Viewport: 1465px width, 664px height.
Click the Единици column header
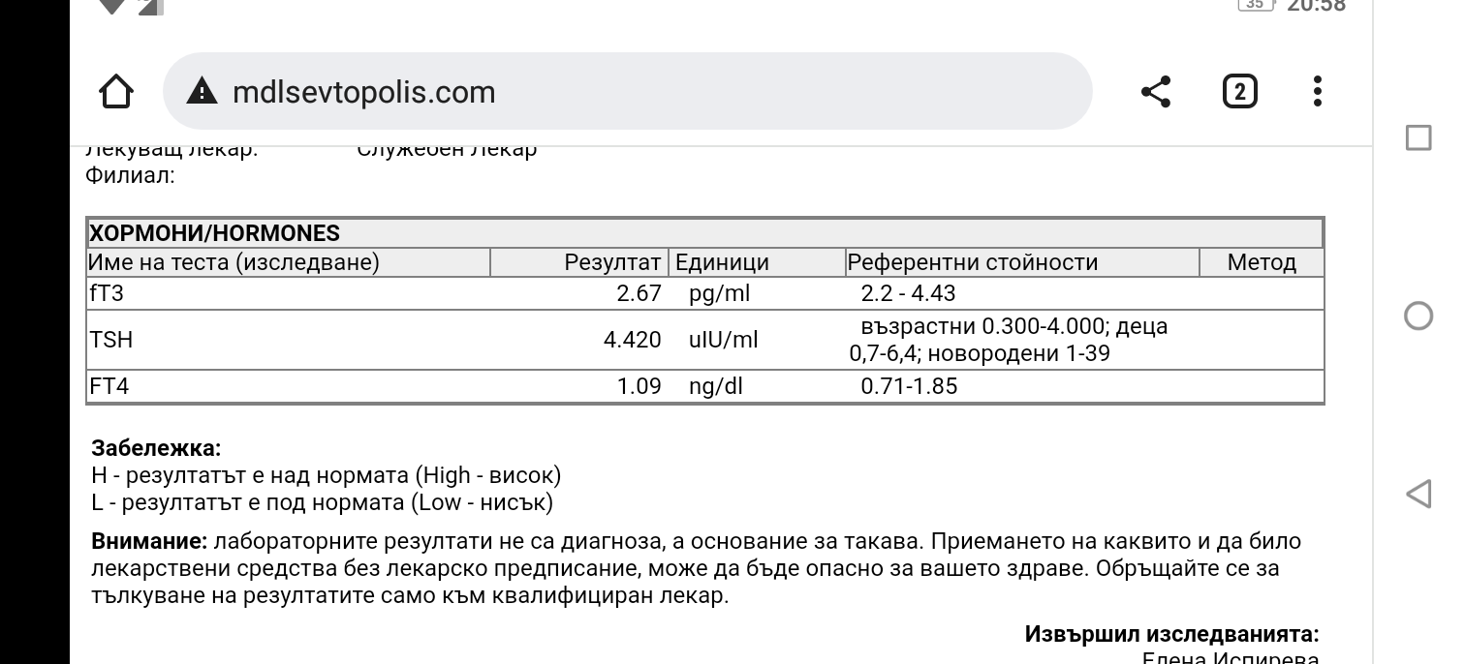click(722, 262)
